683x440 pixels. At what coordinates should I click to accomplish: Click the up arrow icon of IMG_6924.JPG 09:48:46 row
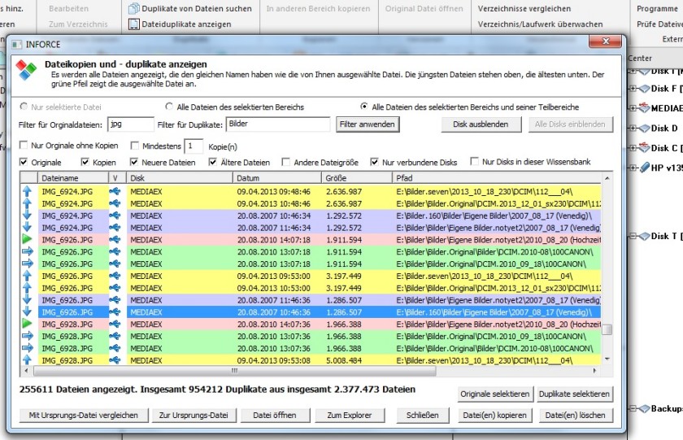pyautogui.click(x=27, y=191)
